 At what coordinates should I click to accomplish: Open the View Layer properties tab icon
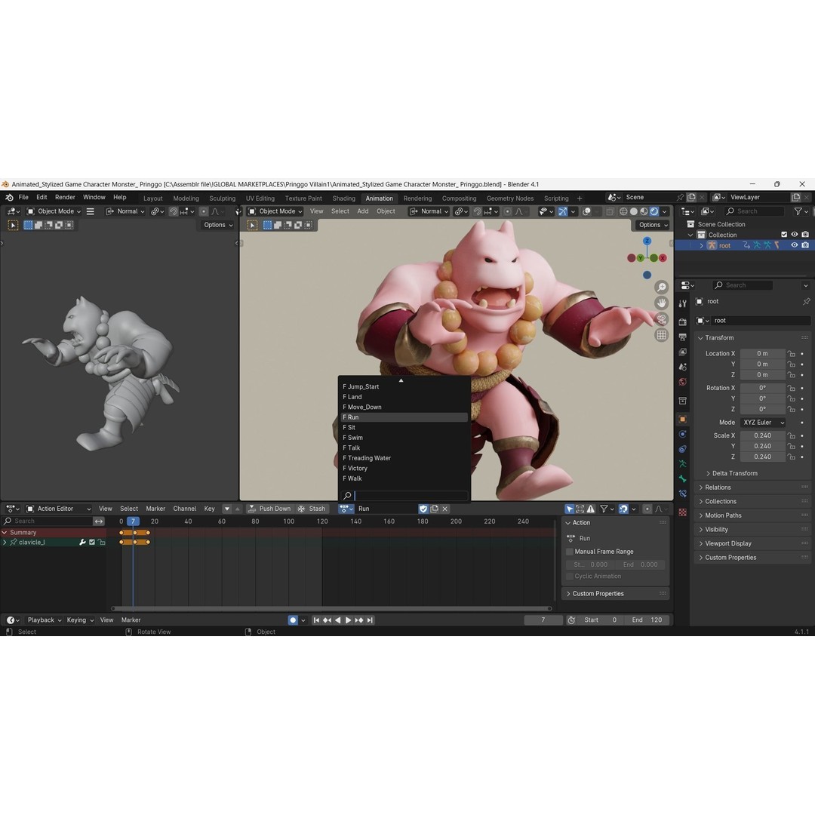click(x=682, y=352)
